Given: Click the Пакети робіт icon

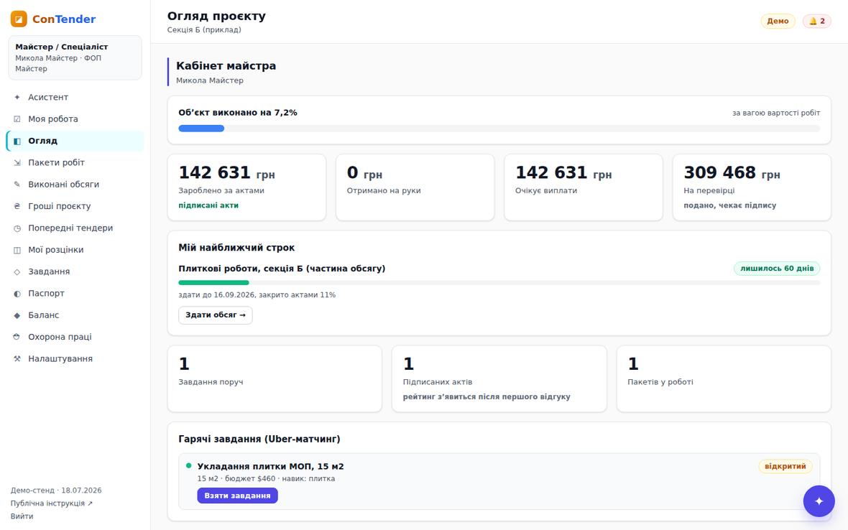Looking at the screenshot, I should tap(17, 162).
